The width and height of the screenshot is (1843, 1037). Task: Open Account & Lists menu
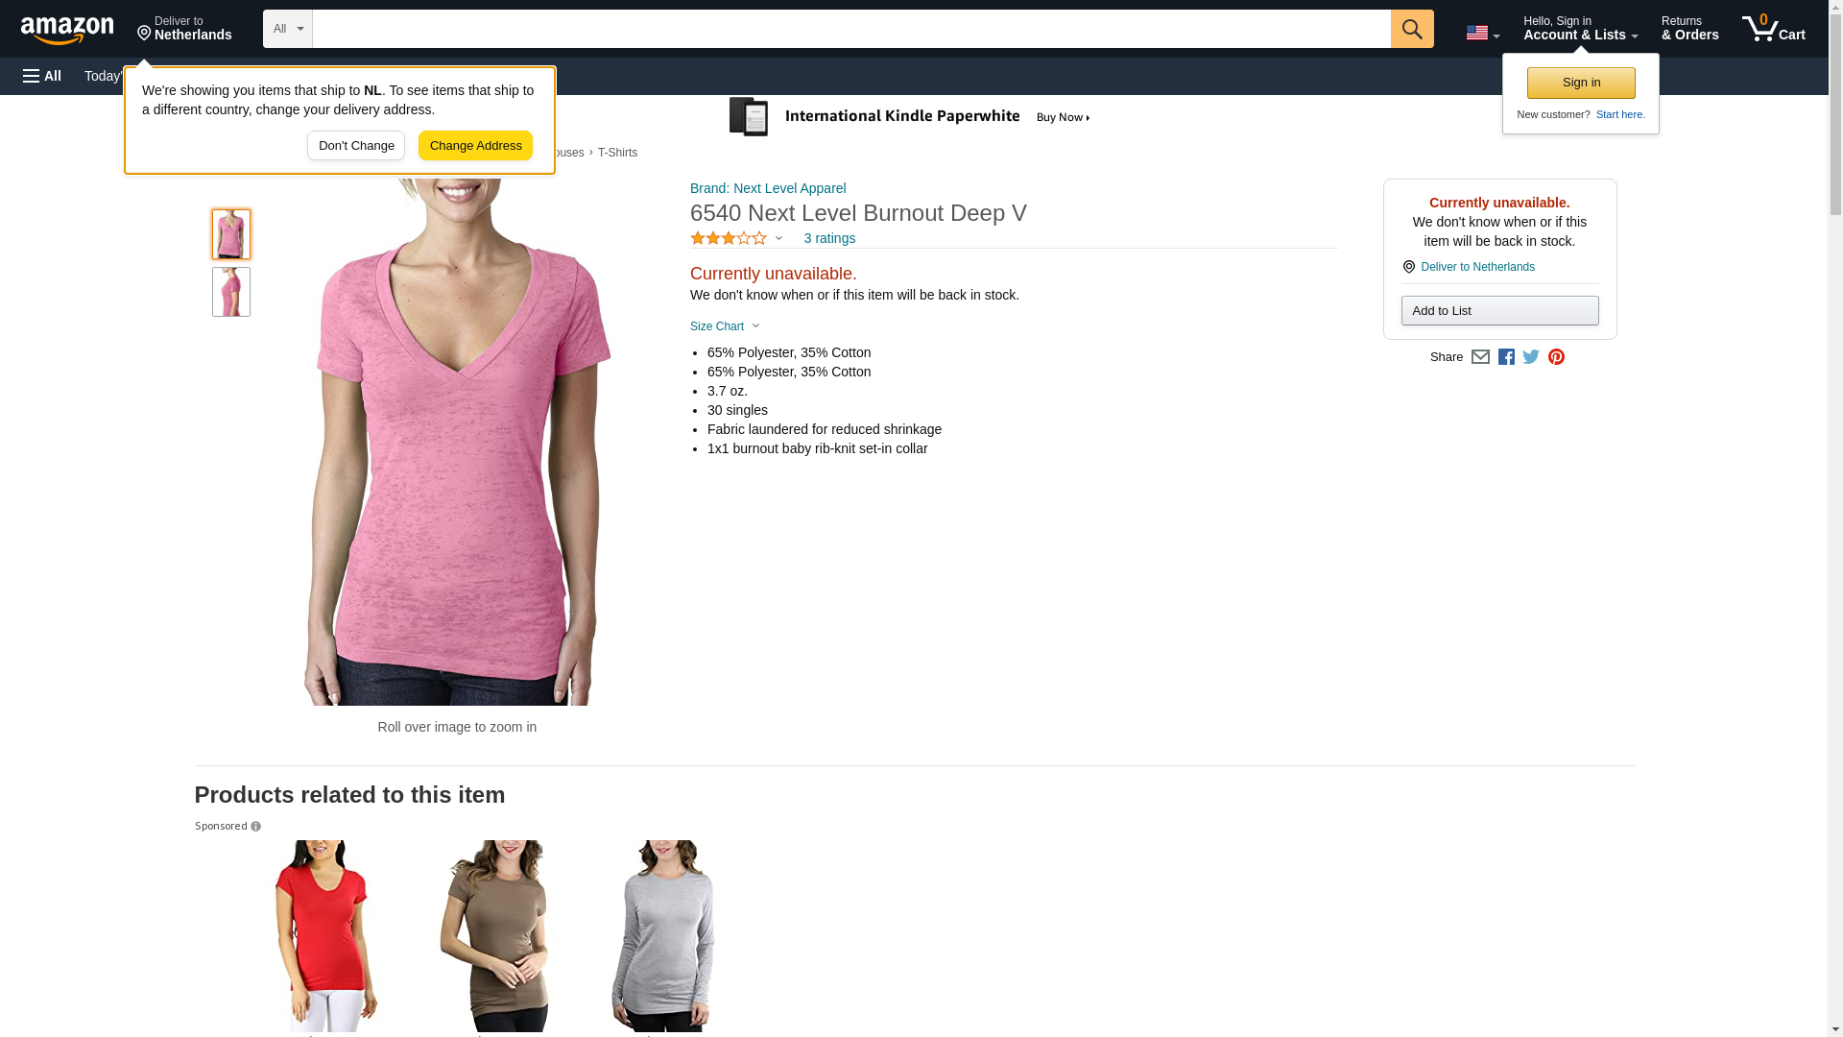(1580, 28)
